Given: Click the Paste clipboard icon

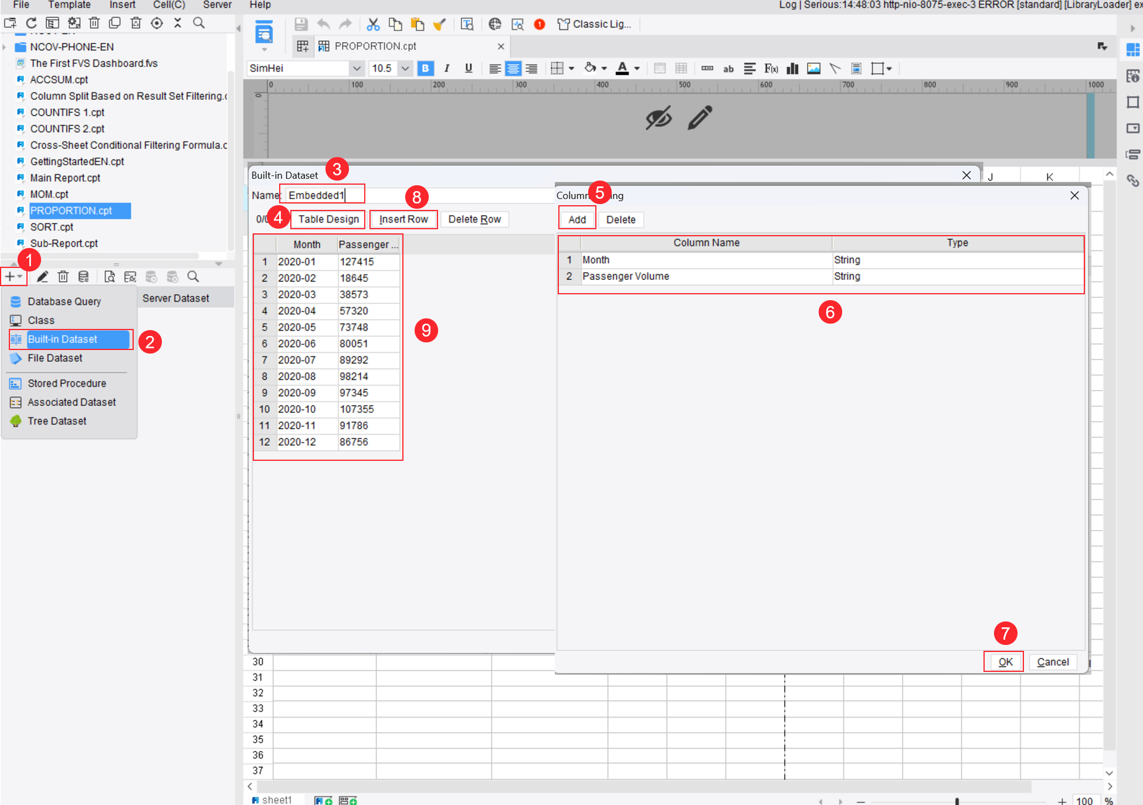Looking at the screenshot, I should (417, 24).
